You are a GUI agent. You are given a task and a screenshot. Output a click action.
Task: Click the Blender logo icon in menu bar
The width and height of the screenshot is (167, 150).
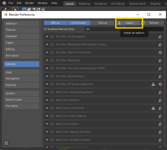point(4,3)
